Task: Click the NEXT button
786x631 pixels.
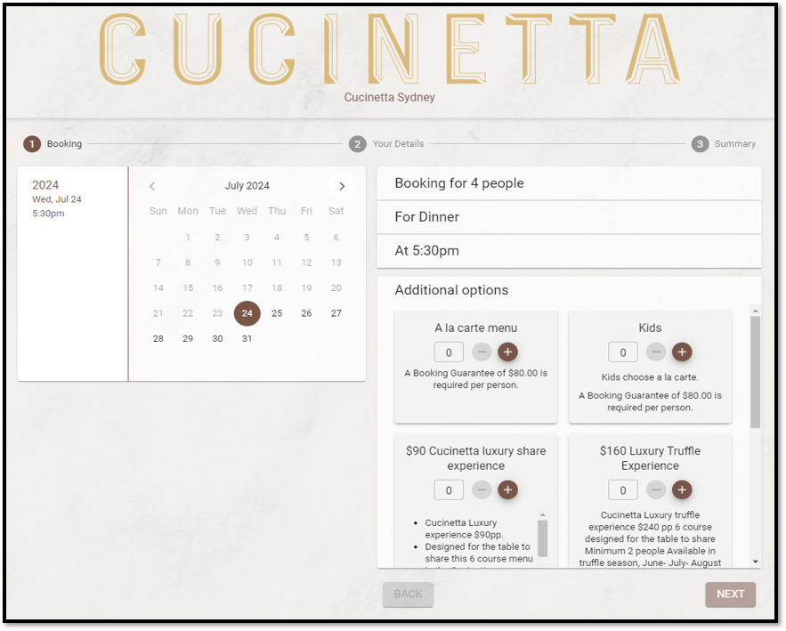Action: (x=730, y=595)
